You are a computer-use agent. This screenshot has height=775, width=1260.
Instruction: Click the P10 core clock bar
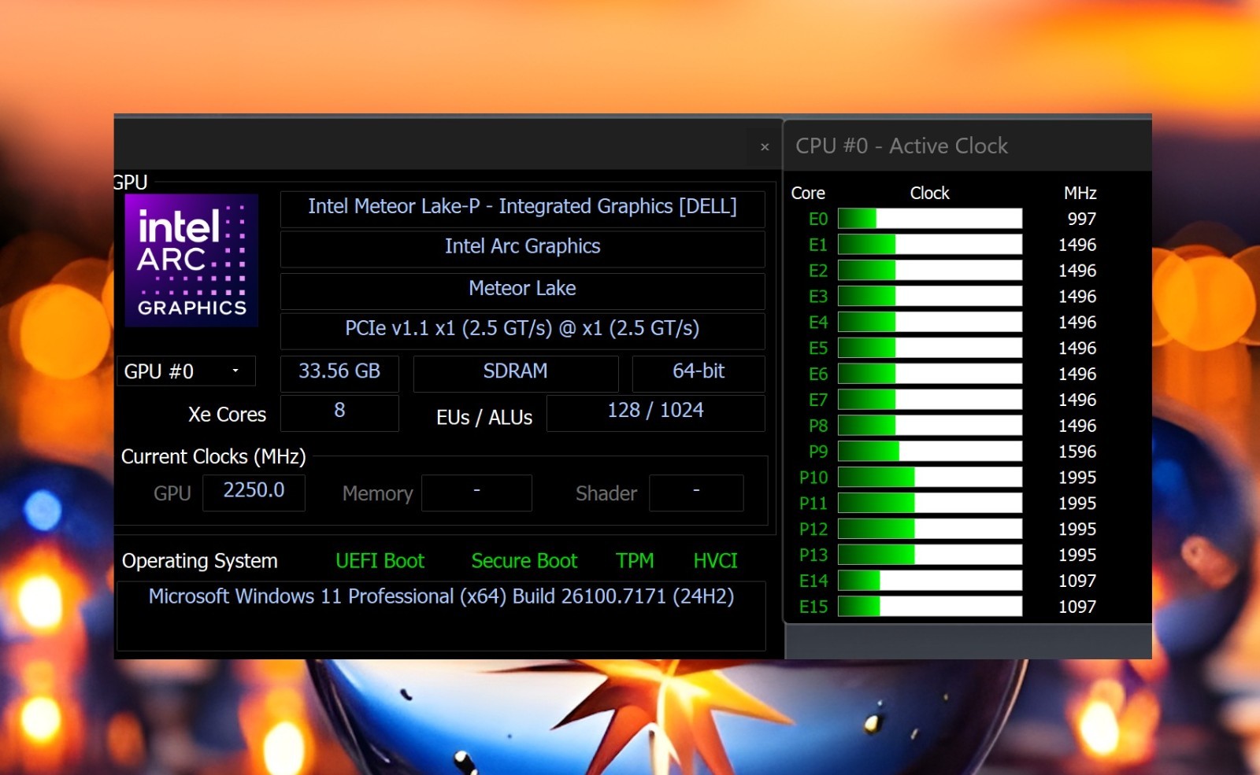pos(930,478)
